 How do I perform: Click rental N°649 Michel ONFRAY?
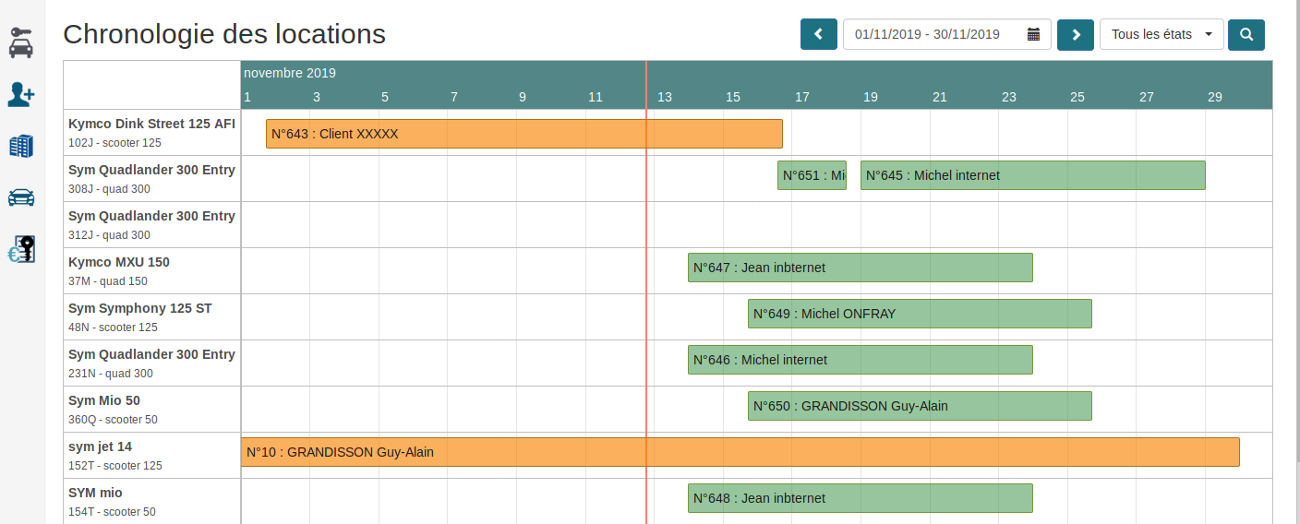pos(919,314)
